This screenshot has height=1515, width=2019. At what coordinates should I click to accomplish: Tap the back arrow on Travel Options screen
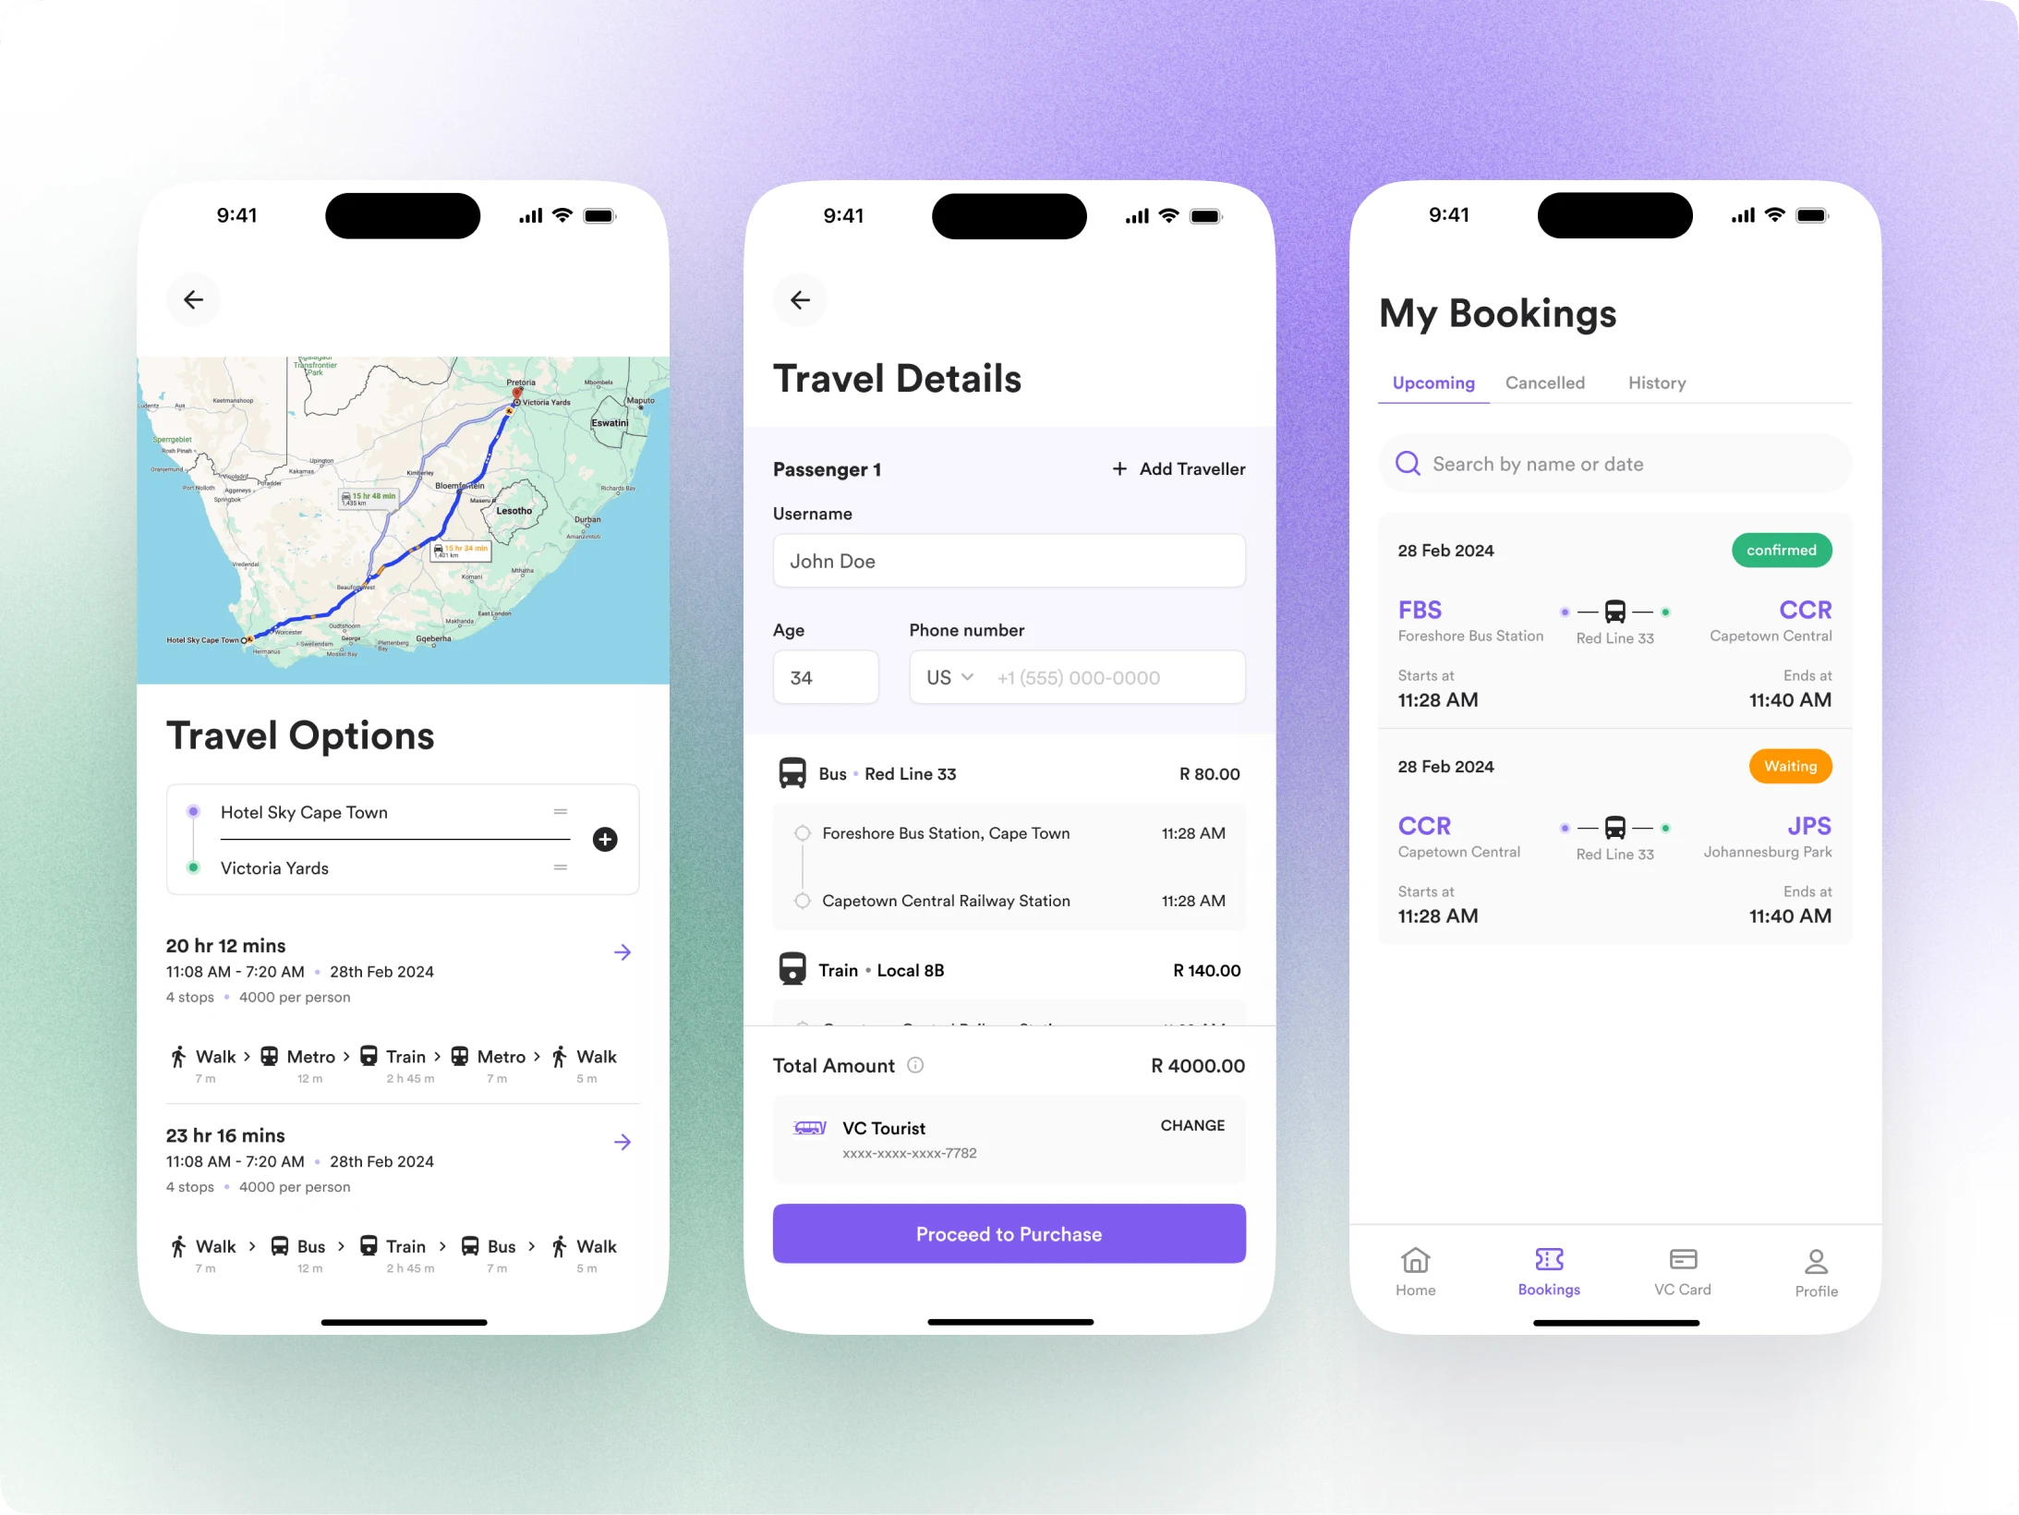(x=192, y=299)
